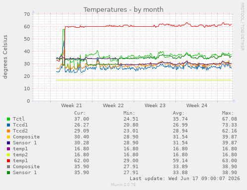This screenshot has height=190, width=247.
Task: Click the Week 22 axis label
Action: click(113, 106)
